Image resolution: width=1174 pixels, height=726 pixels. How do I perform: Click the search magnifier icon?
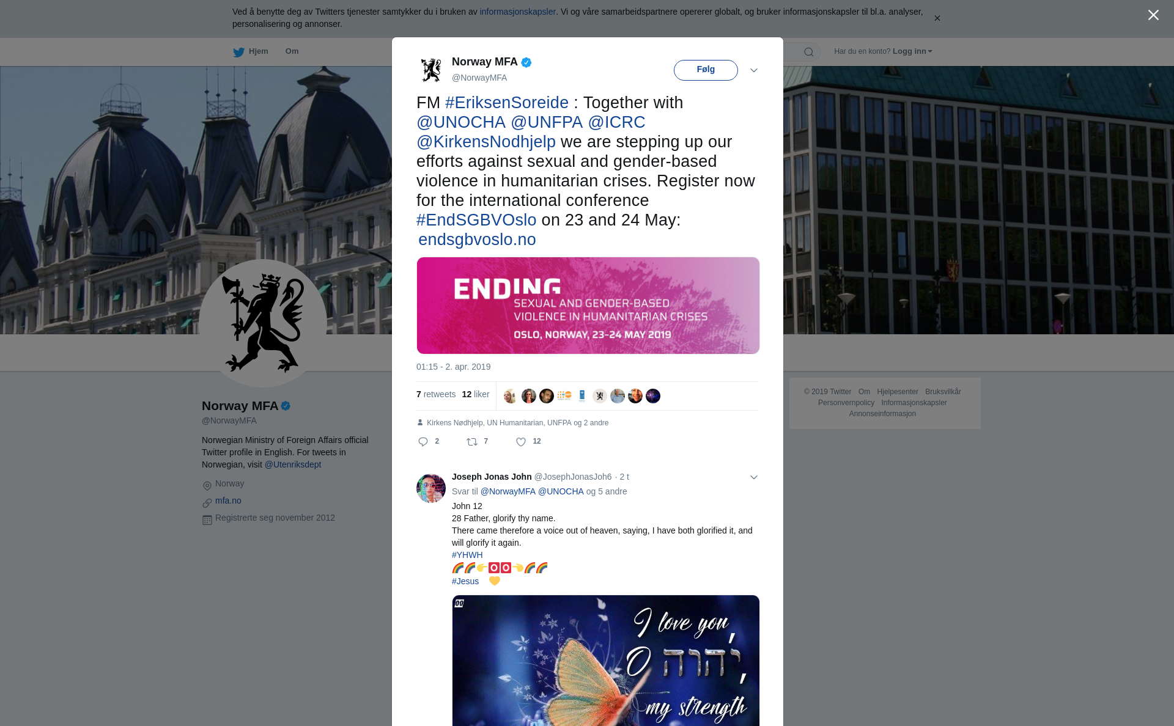click(x=809, y=52)
